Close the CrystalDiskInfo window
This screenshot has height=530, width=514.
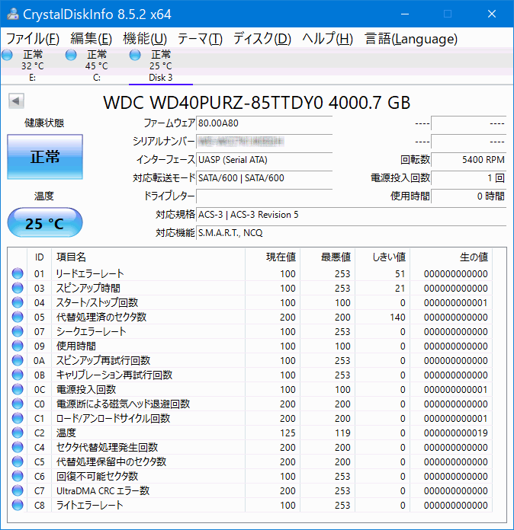492,14
